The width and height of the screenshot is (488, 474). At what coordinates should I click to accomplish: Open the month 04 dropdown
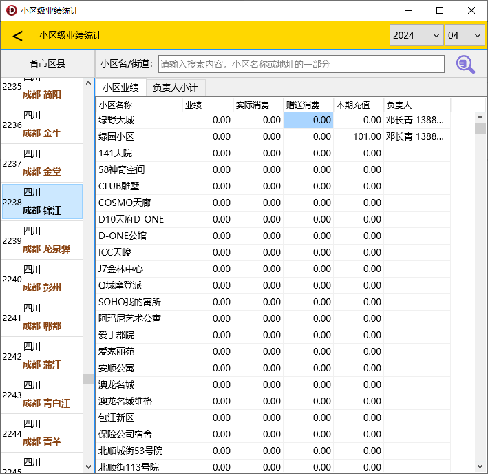point(465,36)
